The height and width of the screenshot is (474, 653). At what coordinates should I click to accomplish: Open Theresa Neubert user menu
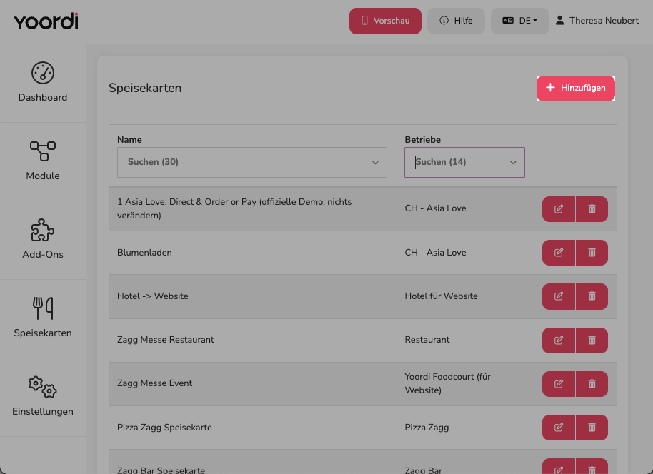597,21
